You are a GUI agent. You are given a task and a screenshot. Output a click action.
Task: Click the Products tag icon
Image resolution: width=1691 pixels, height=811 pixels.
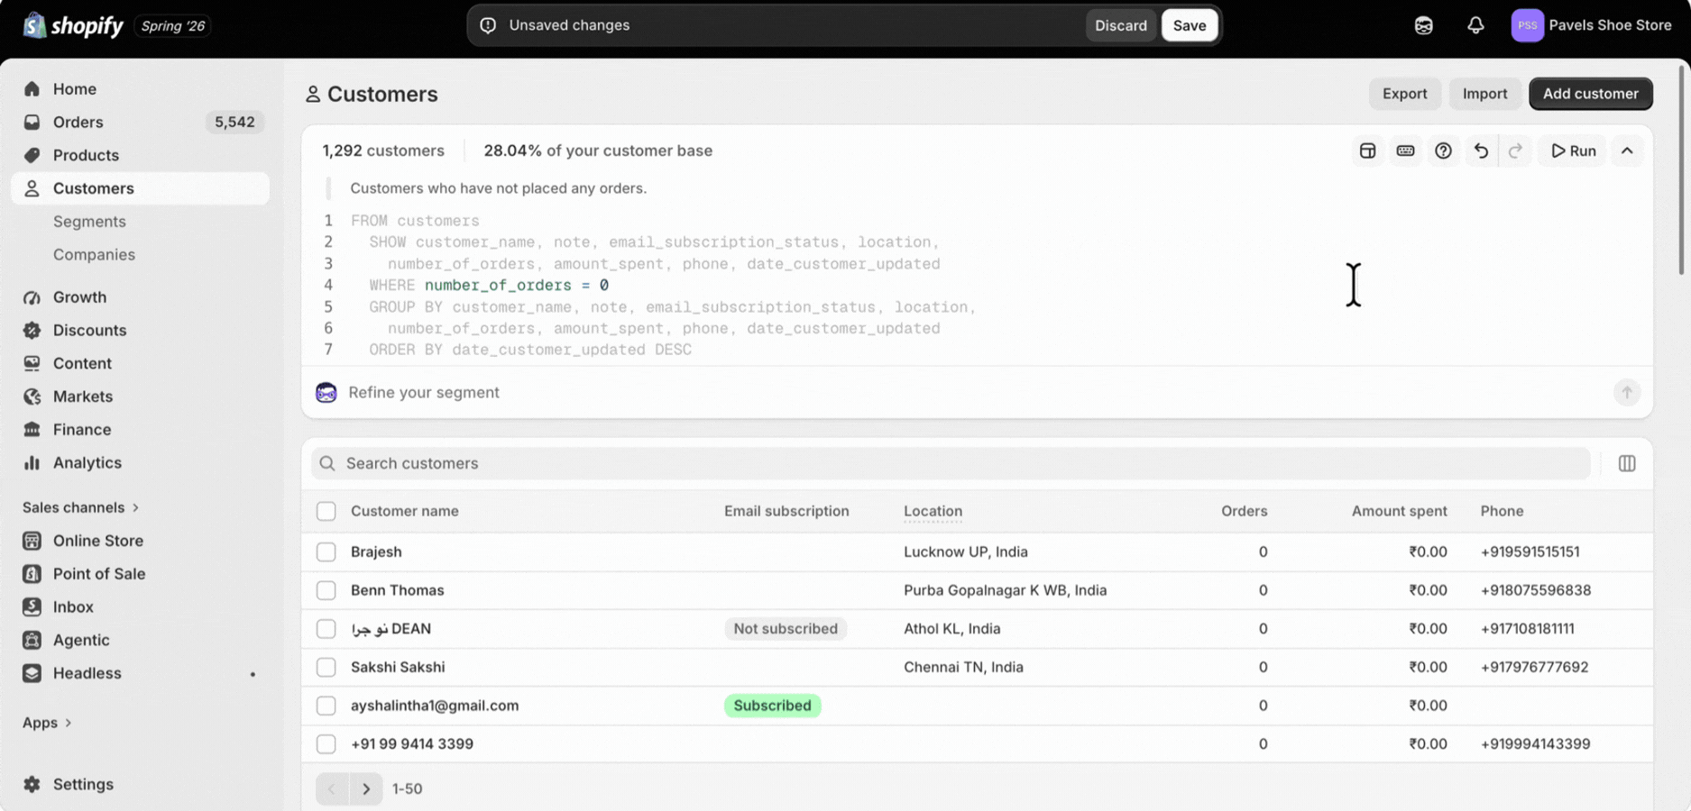coord(32,155)
